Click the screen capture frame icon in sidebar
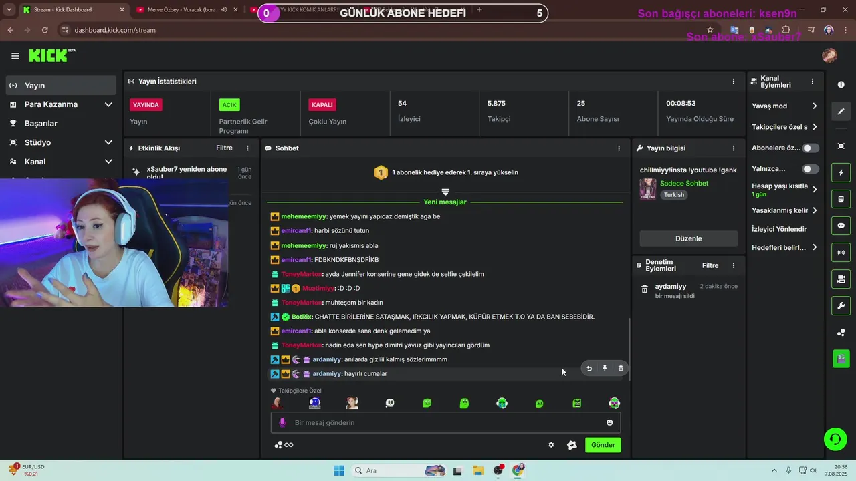 (x=841, y=146)
